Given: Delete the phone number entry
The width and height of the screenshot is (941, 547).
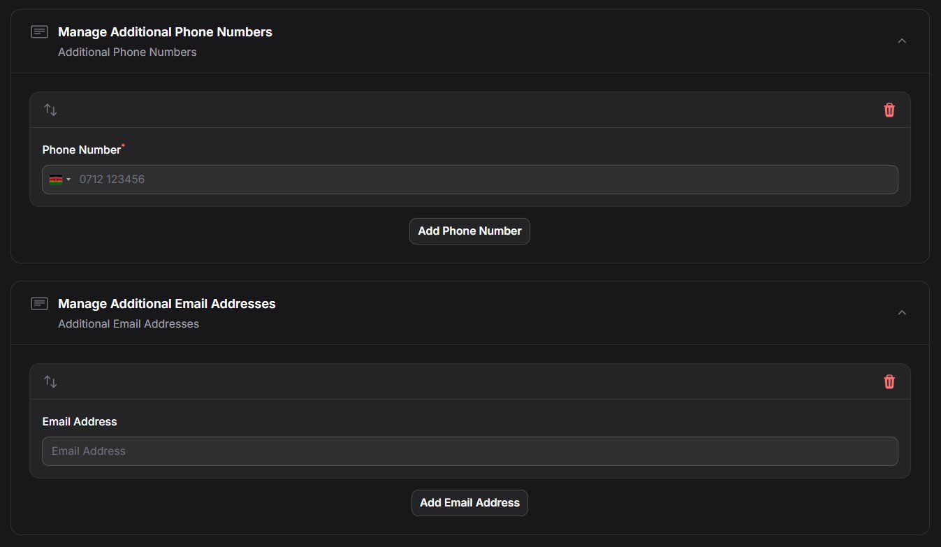Looking at the screenshot, I should [x=889, y=110].
